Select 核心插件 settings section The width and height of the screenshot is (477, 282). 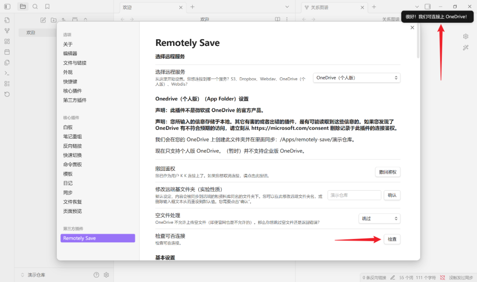coord(72,91)
